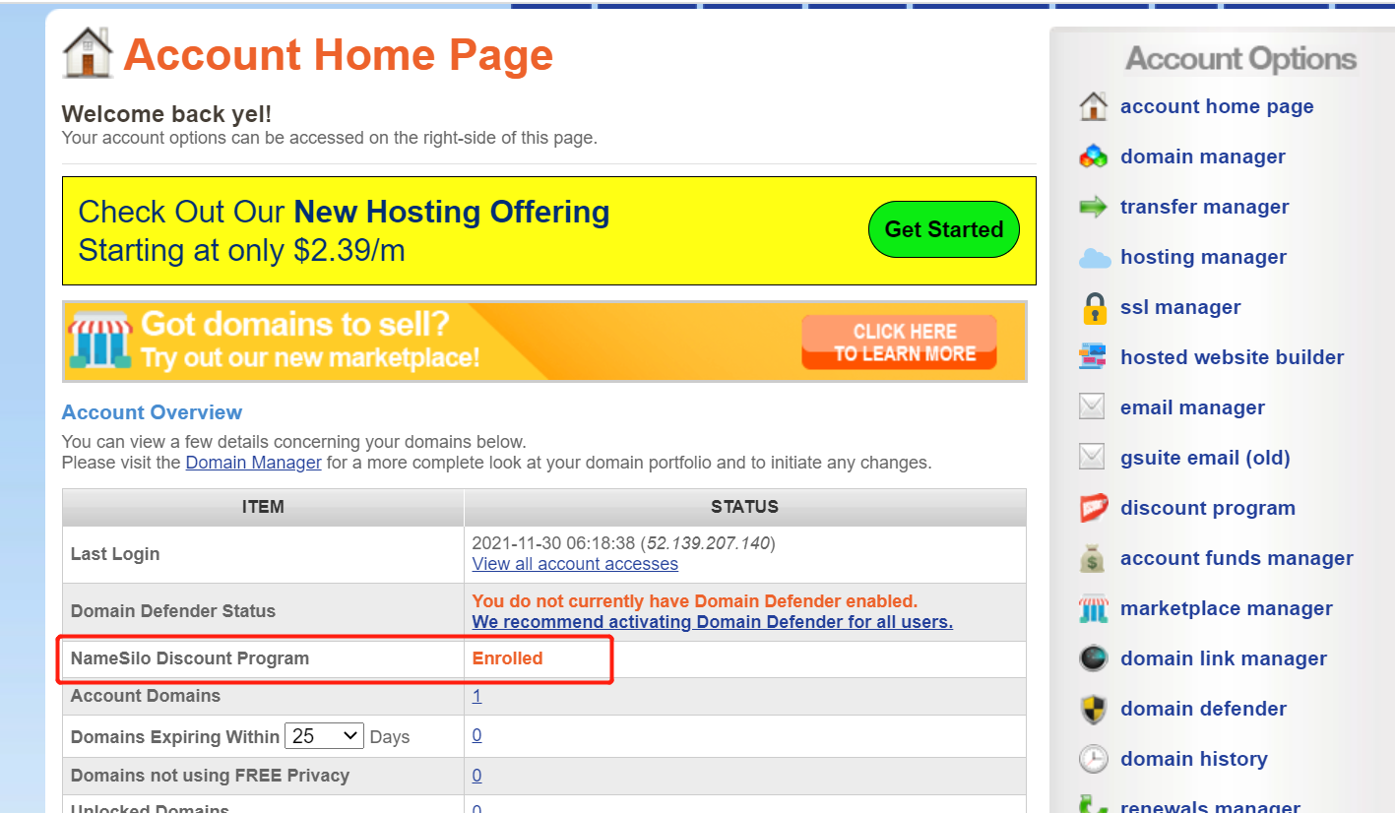
Task: Click We recommend activating Domain Defender link
Action: point(713,622)
